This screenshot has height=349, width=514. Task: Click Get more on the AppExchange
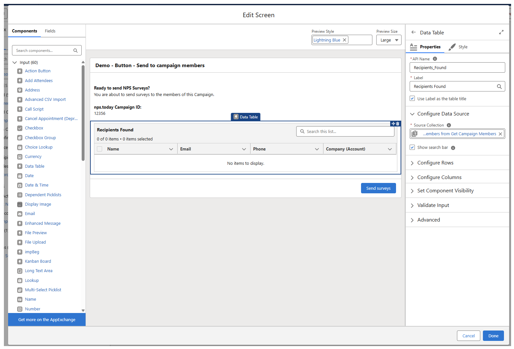(47, 320)
